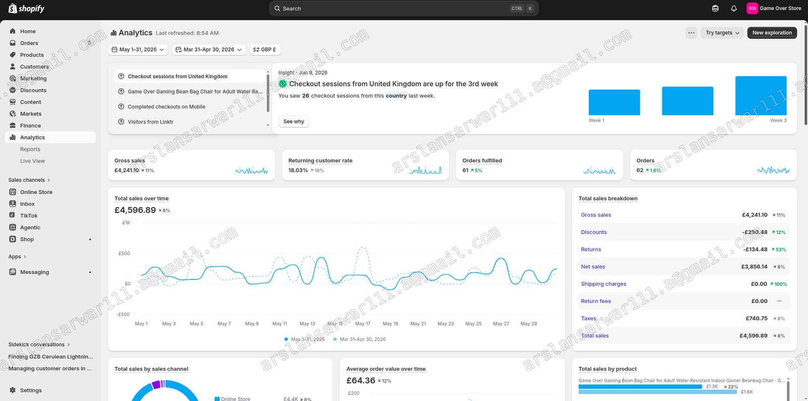Click the Shopify logo
The height and width of the screenshot is (401, 808).
[26, 9]
